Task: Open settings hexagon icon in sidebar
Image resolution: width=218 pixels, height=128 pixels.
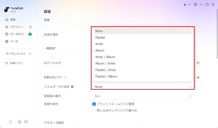Action: (20, 122)
